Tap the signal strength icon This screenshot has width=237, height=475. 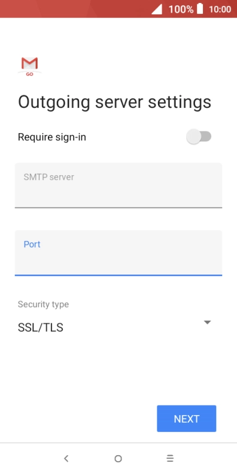click(x=157, y=10)
